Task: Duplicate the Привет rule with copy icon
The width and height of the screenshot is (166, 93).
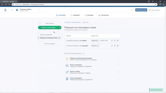Action: pyautogui.click(x=115, y=41)
